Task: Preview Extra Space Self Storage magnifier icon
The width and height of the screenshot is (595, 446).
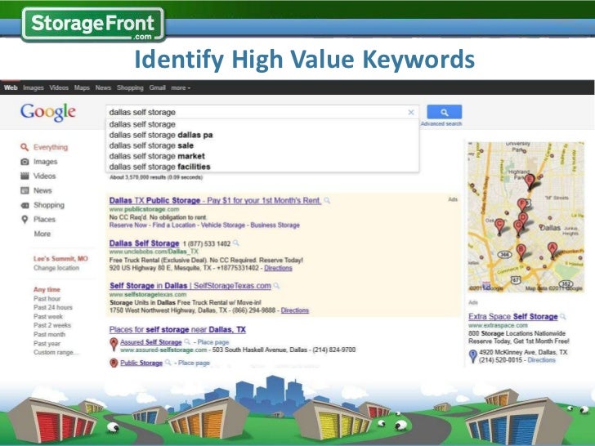Action: pyautogui.click(x=563, y=317)
